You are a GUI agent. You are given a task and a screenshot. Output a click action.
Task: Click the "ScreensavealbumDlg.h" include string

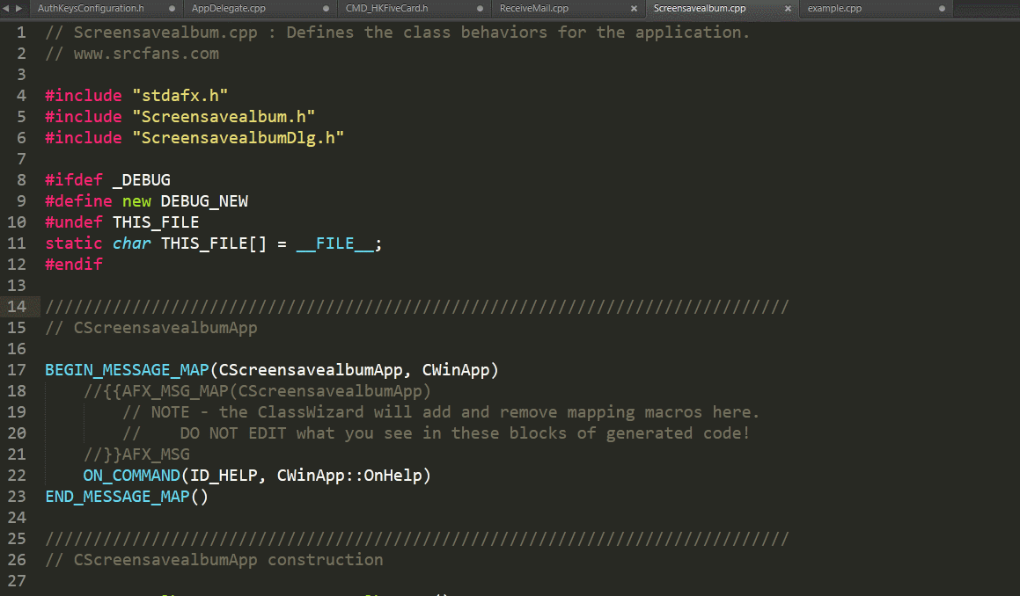coord(238,138)
